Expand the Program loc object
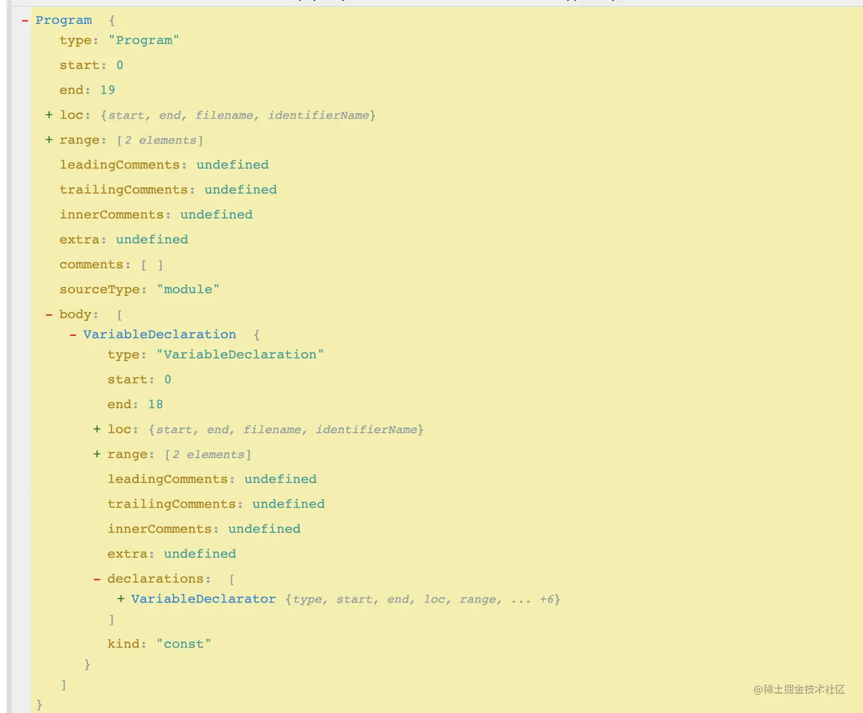Image resolution: width=863 pixels, height=713 pixels. pos(49,115)
